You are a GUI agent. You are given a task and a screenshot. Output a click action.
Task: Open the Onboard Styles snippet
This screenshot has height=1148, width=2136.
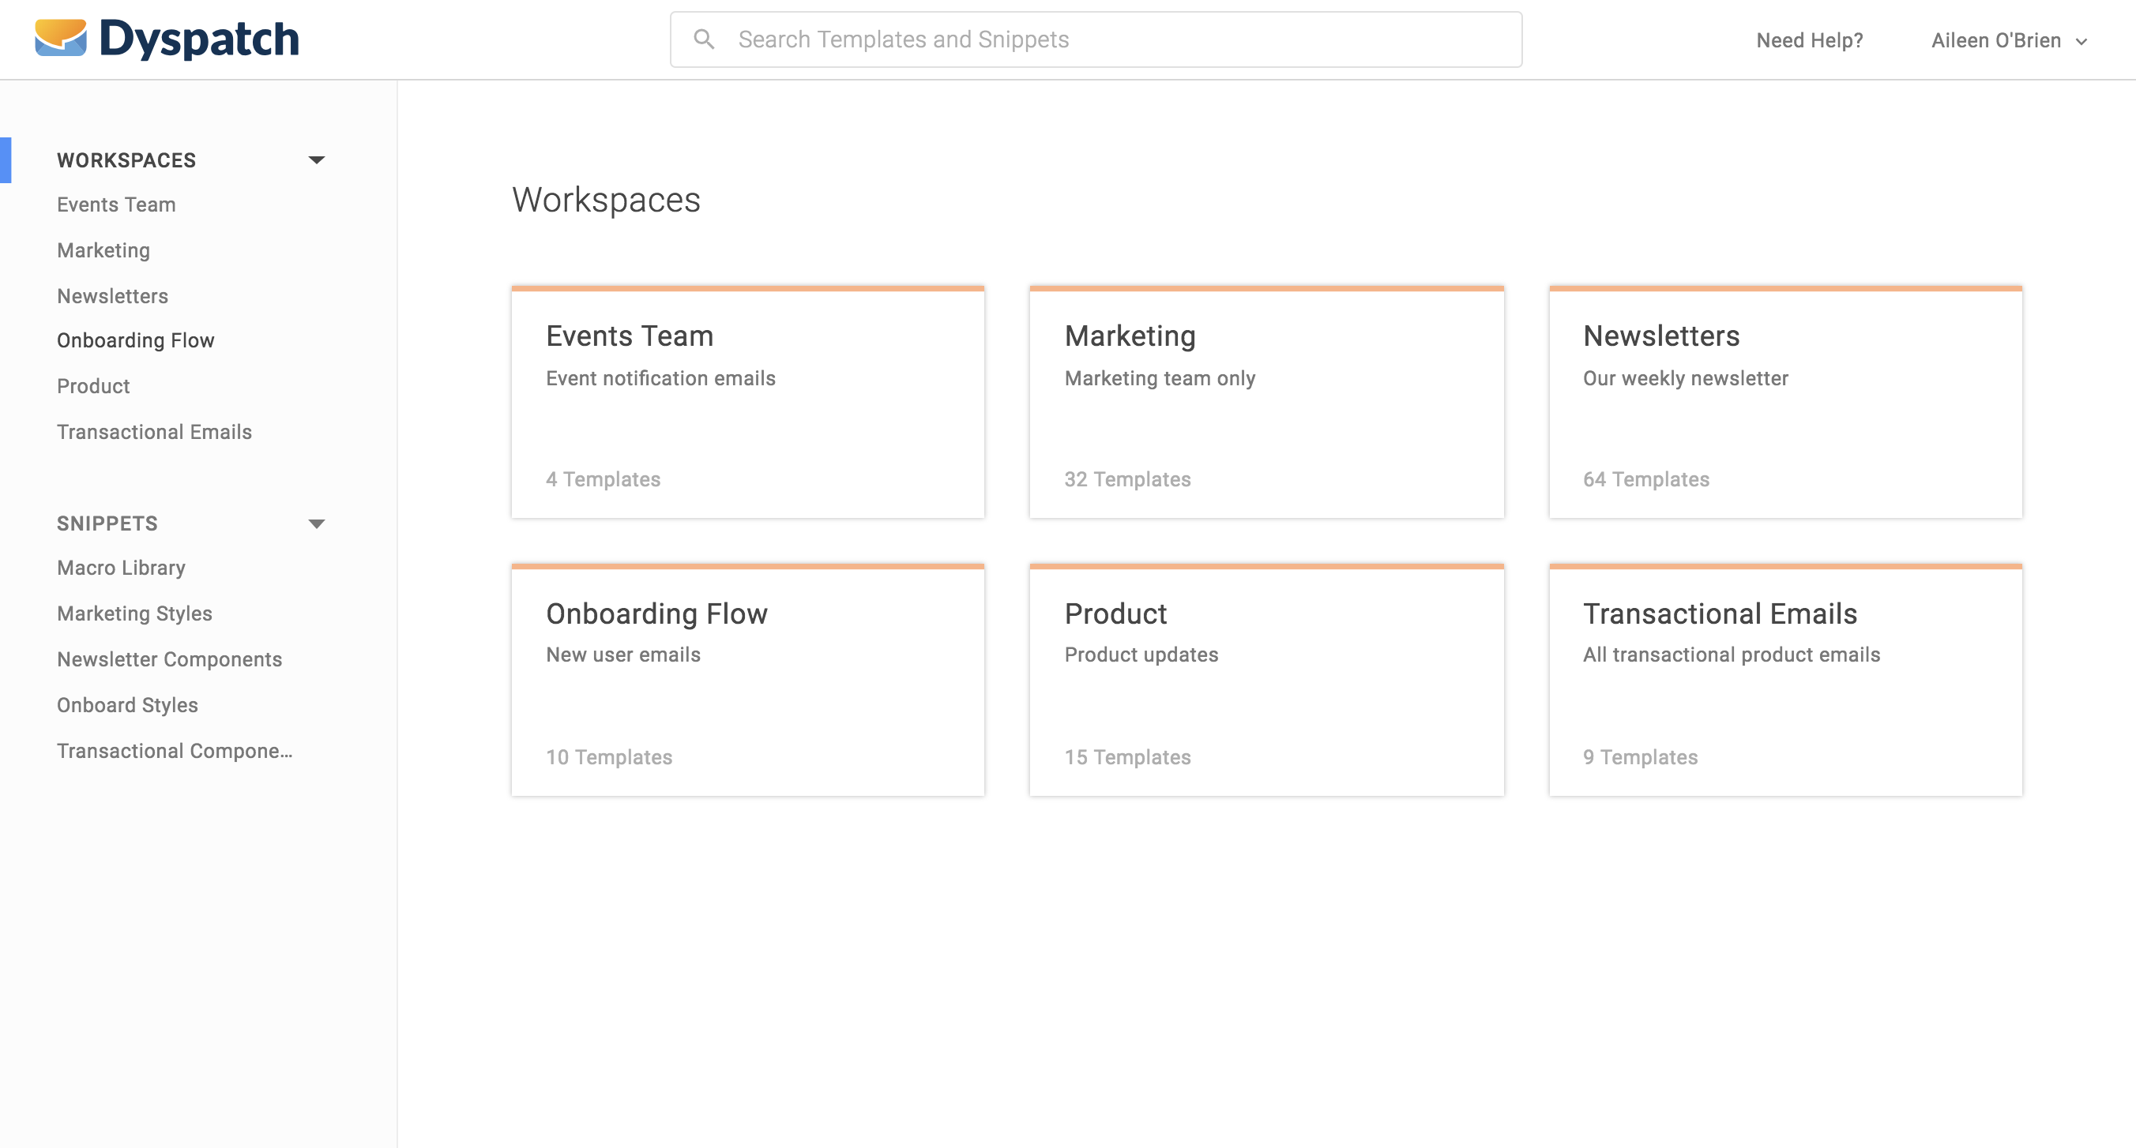click(x=127, y=704)
